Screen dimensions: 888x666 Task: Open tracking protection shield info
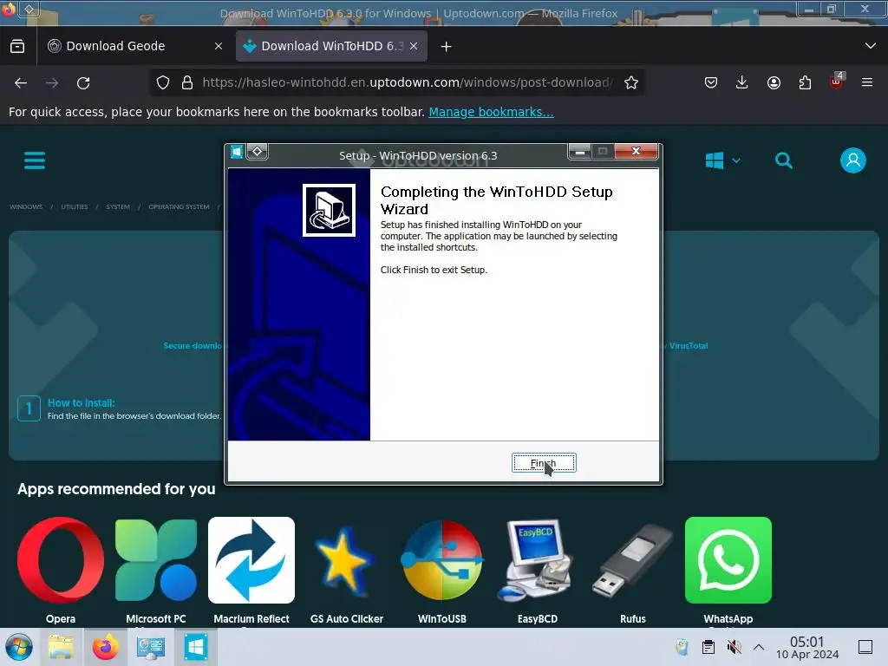pyautogui.click(x=163, y=82)
